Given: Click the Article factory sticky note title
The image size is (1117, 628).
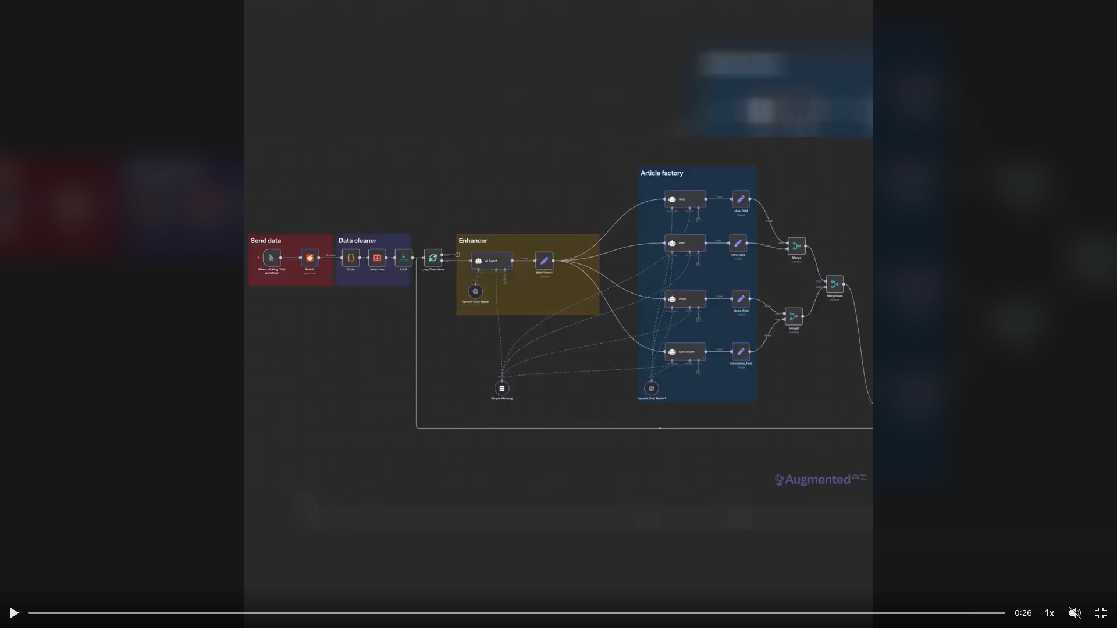Looking at the screenshot, I should [x=661, y=173].
